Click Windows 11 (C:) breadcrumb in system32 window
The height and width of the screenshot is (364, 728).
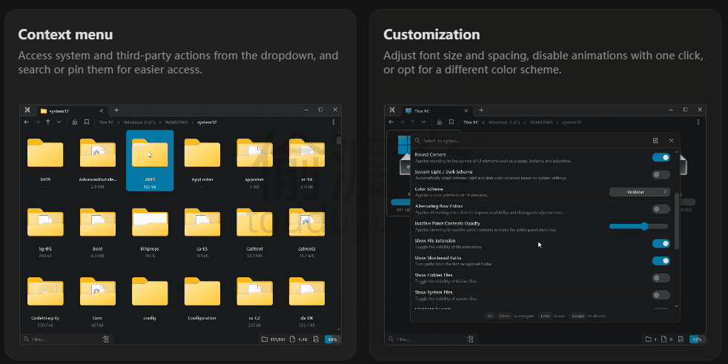pos(140,122)
